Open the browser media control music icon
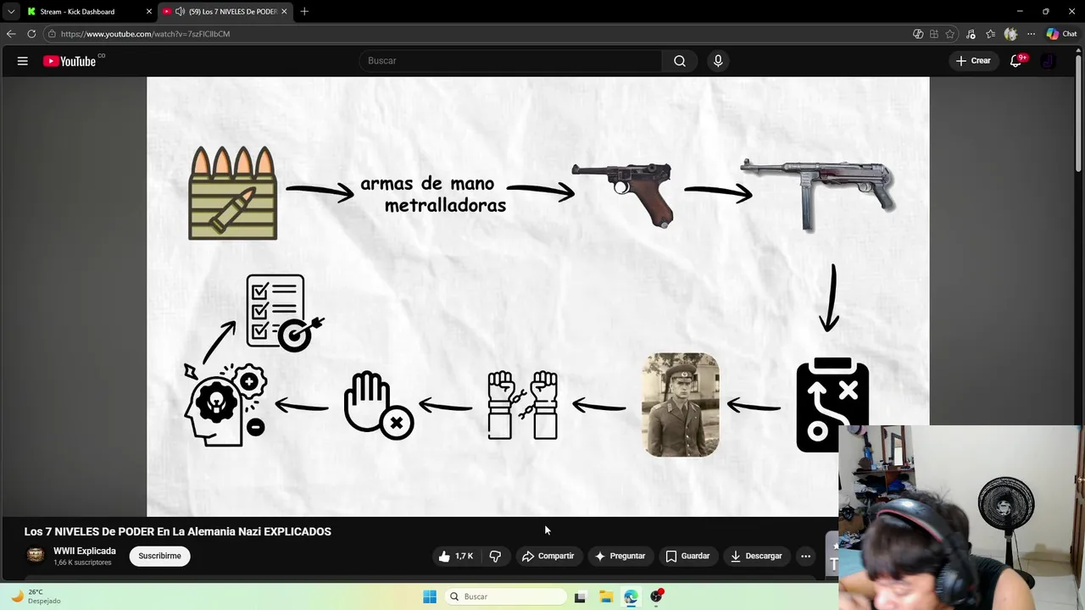The image size is (1085, 610). click(971, 34)
